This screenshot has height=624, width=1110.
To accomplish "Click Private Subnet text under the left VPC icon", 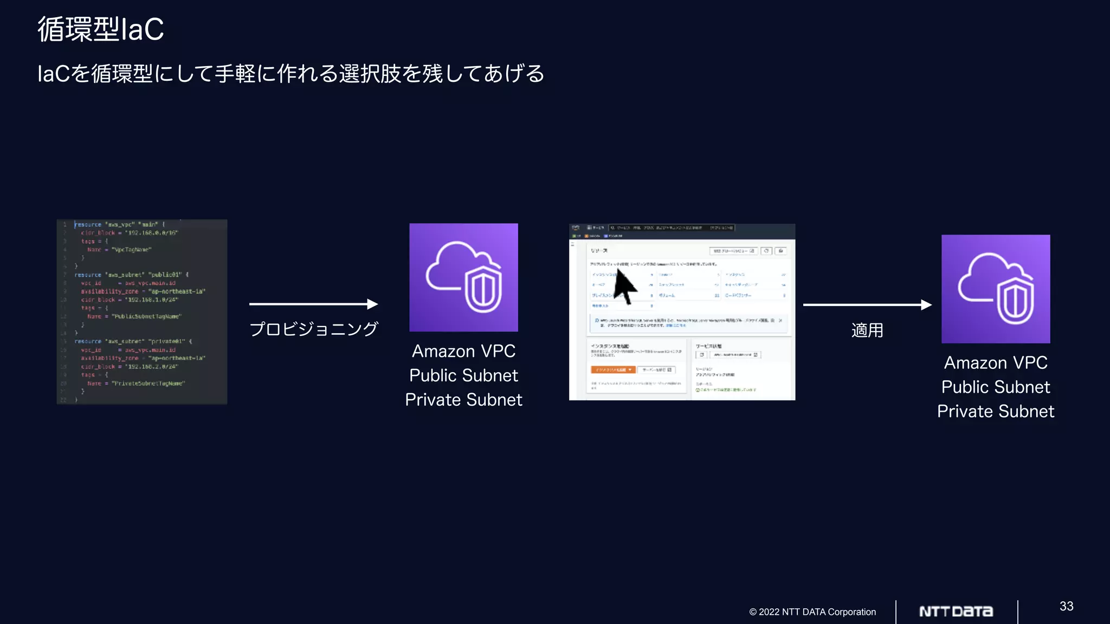I will (463, 400).
